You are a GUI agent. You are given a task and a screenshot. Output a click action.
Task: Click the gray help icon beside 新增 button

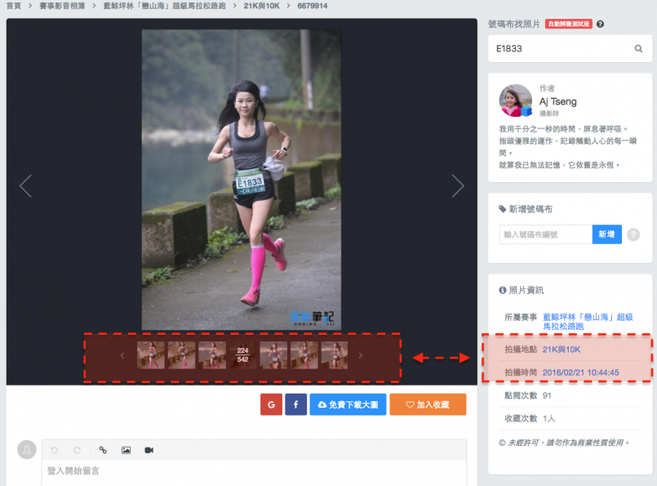pos(633,234)
